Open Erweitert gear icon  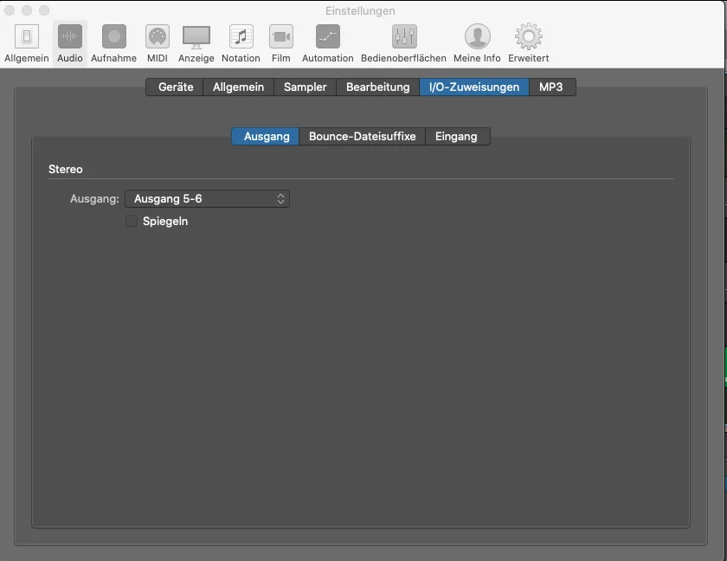(529, 36)
